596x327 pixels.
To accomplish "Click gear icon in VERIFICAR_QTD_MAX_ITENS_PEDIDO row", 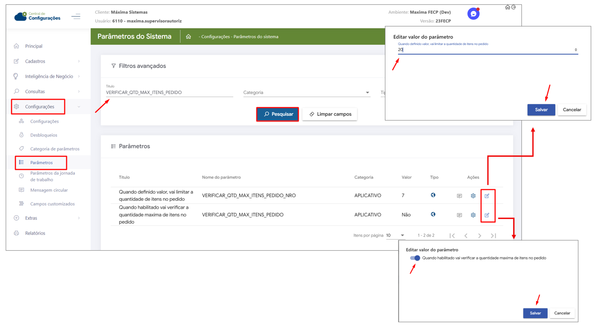I will point(473,215).
